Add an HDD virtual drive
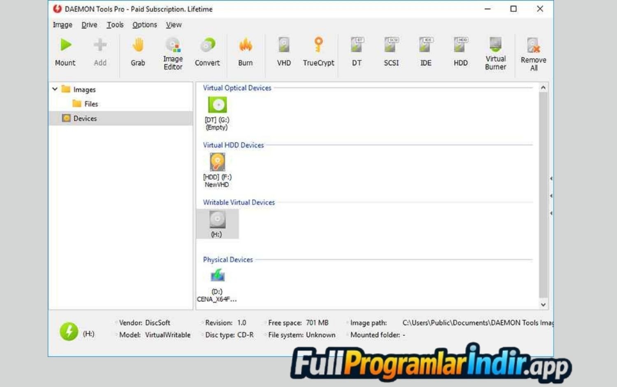This screenshot has height=387, width=617. [x=461, y=45]
